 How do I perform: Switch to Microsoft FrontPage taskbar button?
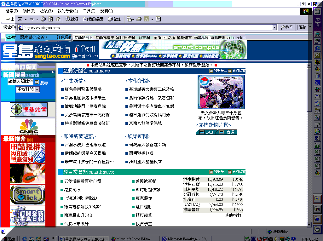pyautogui.click(x=187, y=239)
